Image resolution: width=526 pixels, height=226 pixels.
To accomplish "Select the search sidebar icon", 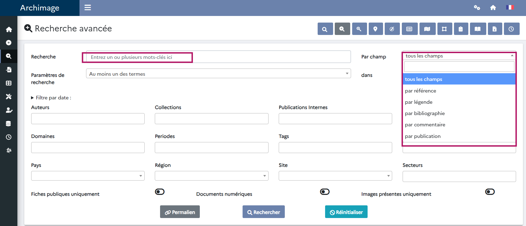I will coord(9,56).
